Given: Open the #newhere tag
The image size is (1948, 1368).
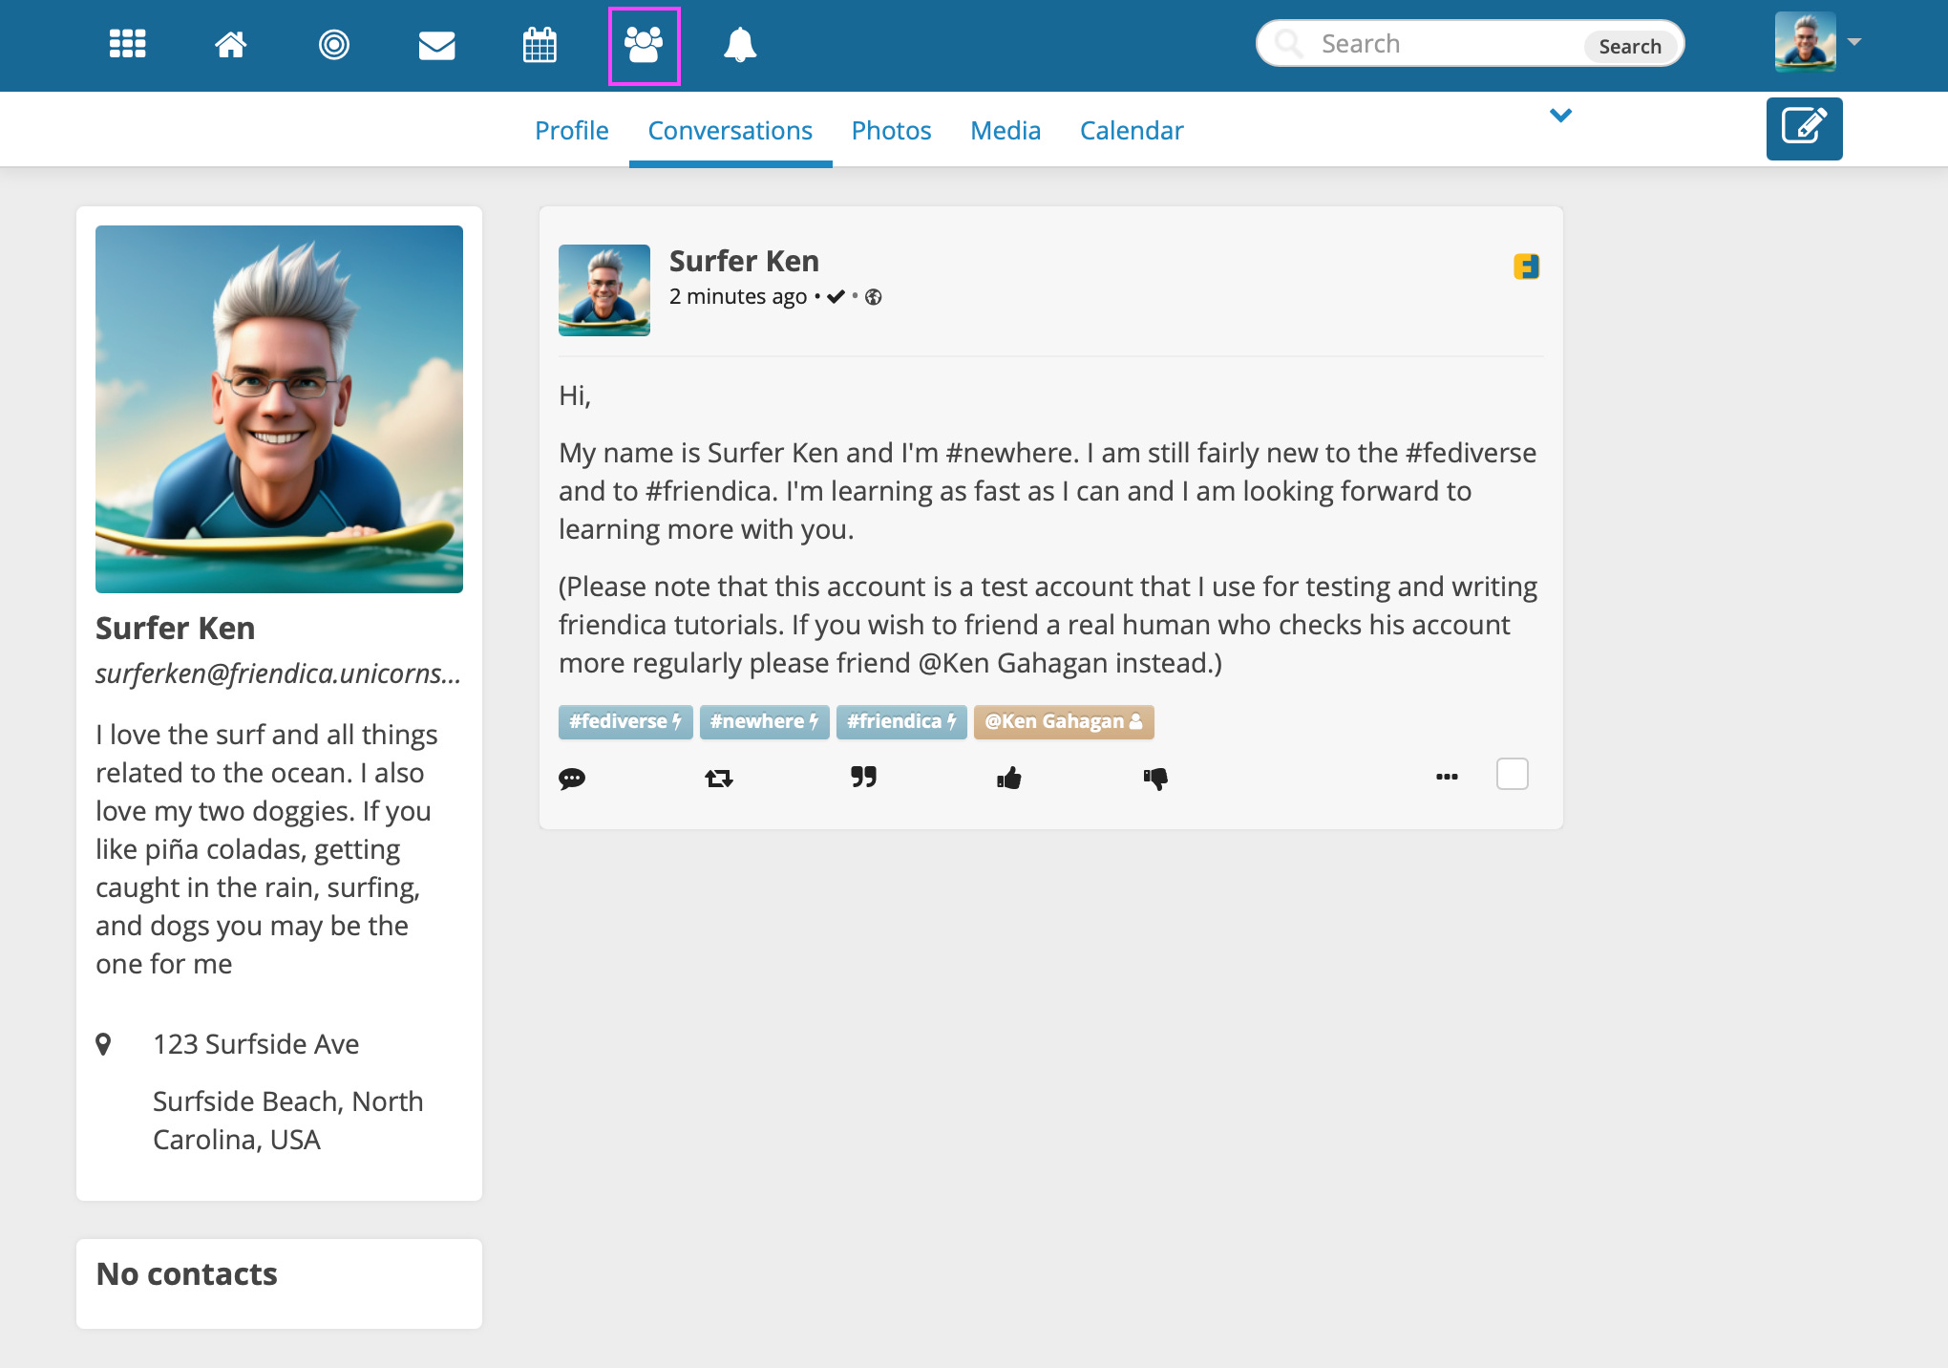Looking at the screenshot, I should 764,721.
